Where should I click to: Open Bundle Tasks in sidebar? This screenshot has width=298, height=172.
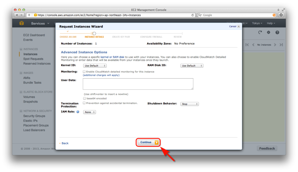(32, 83)
